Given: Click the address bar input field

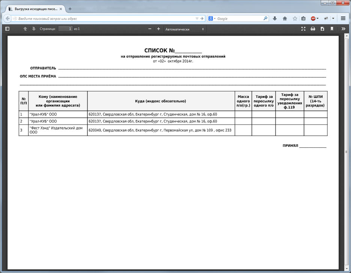Looking at the screenshot, I should (101, 18).
